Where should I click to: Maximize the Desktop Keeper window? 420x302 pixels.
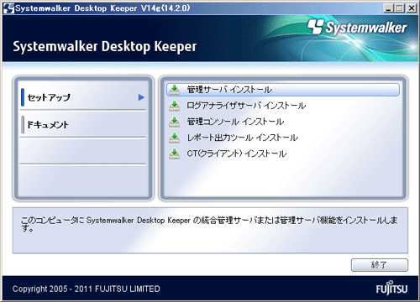[400, 8]
